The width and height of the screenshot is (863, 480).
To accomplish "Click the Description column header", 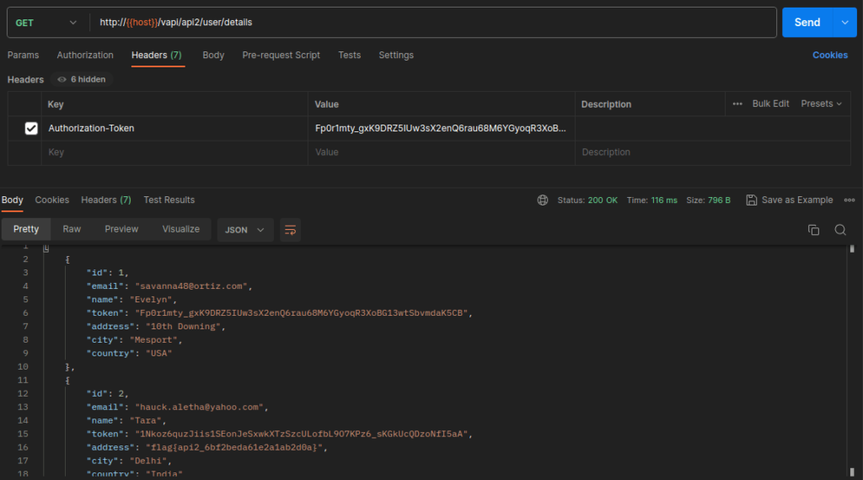I will [606, 104].
